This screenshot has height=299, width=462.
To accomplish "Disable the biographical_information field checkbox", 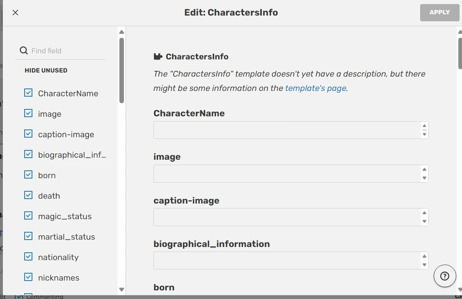I will [x=28, y=154].
